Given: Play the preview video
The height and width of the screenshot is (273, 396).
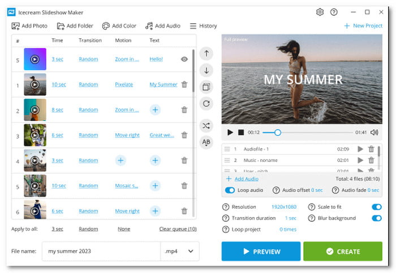Looking at the screenshot, I should pos(230,132).
